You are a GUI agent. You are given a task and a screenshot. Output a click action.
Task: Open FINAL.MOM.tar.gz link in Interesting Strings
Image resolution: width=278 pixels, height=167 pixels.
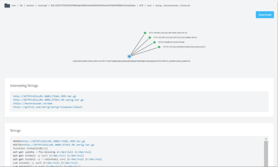45,96
